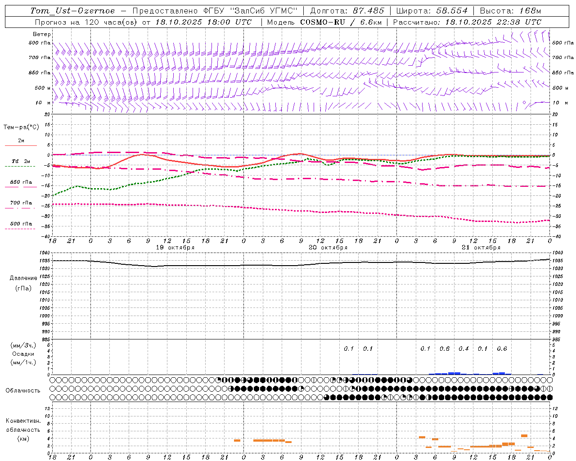Image resolution: width=576 pixels, height=461 pixels.
Task: Click the Ветер panel label
Action: 42,34
